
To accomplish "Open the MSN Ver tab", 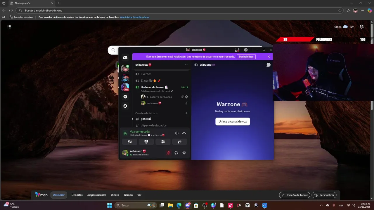I will click(x=139, y=195).
